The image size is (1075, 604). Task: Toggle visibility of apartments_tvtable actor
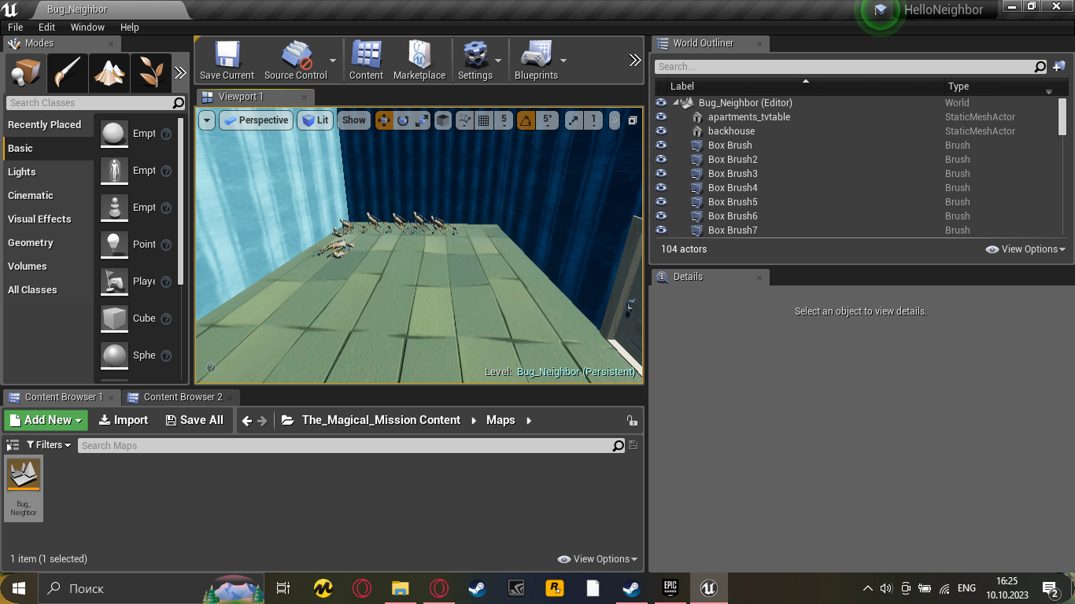coord(661,117)
